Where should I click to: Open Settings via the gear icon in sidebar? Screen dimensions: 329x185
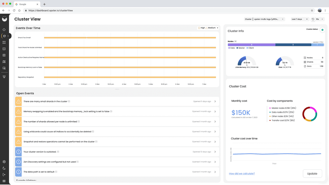4,162
